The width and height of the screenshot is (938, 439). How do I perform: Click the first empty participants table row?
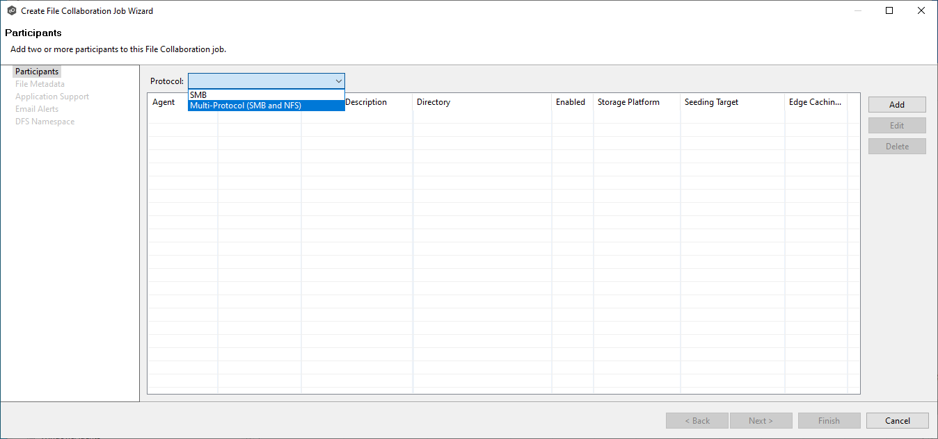pos(487,117)
